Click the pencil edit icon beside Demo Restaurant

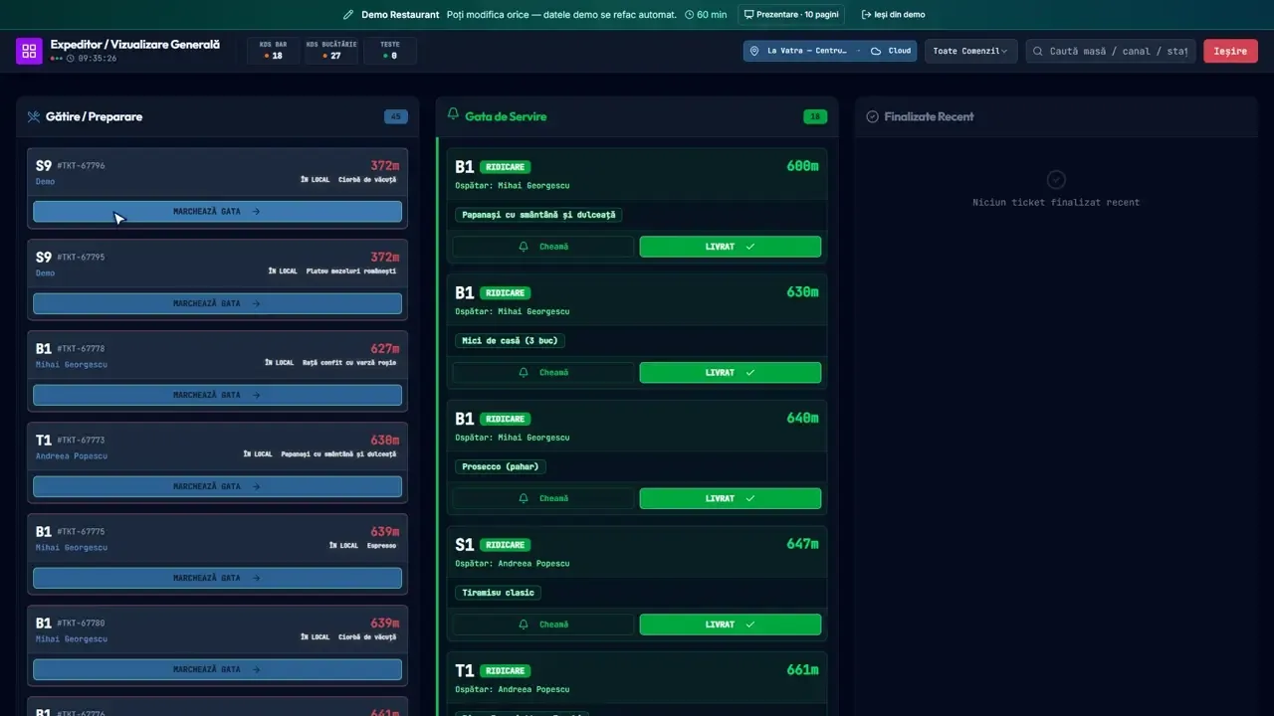tap(348, 15)
